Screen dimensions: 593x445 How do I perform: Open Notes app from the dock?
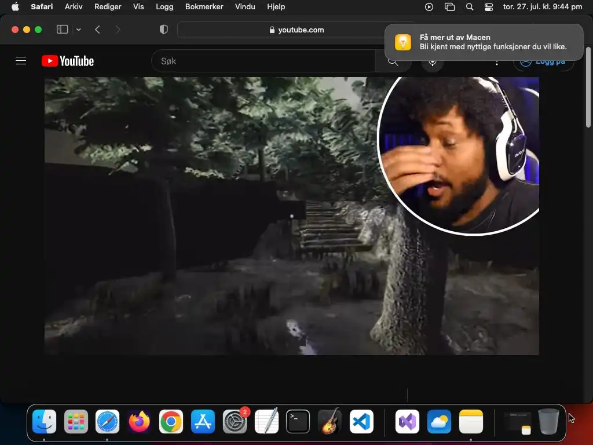471,422
